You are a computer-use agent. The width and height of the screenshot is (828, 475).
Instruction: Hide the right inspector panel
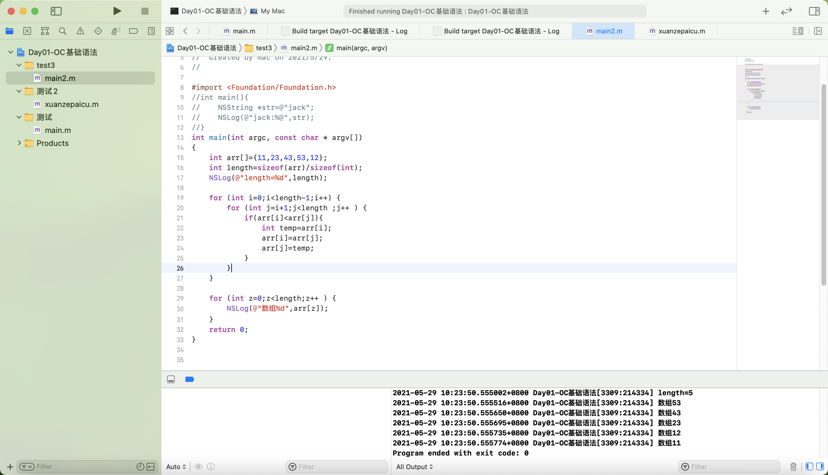[814, 11]
